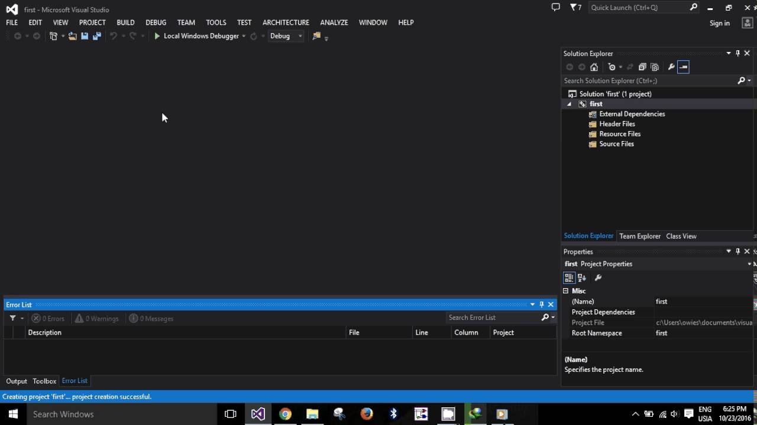Click the Save All toolbar icon
The image size is (757, 425).
pos(97,36)
